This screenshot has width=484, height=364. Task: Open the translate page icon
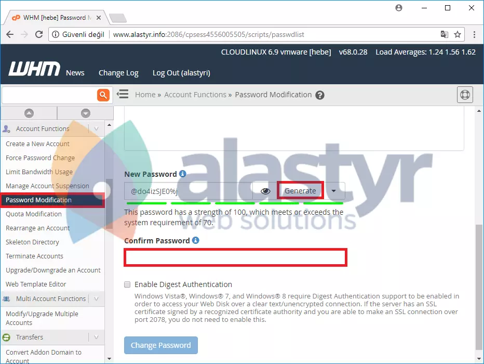click(444, 34)
